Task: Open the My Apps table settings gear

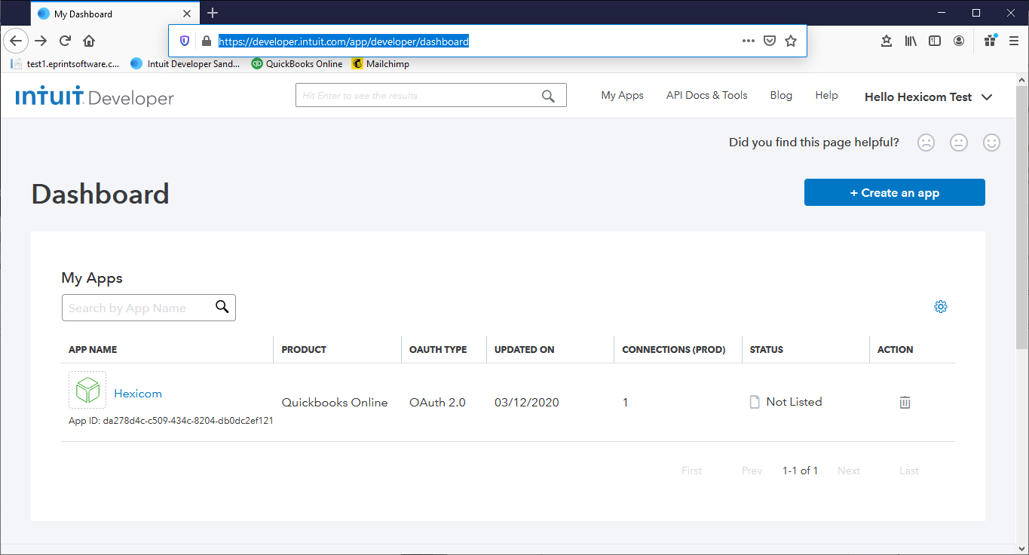Action: [941, 307]
